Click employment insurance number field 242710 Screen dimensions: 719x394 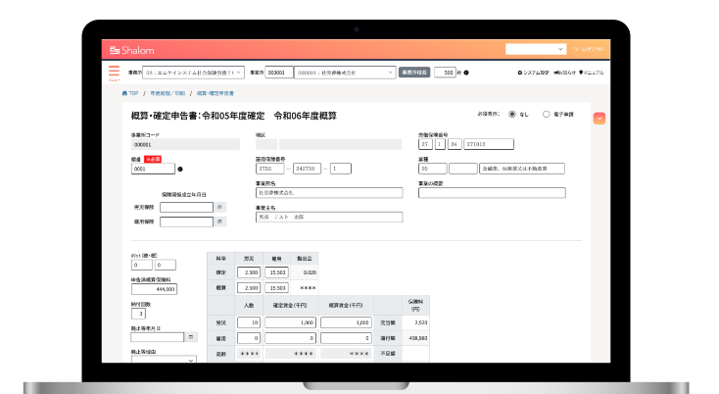tap(308, 169)
